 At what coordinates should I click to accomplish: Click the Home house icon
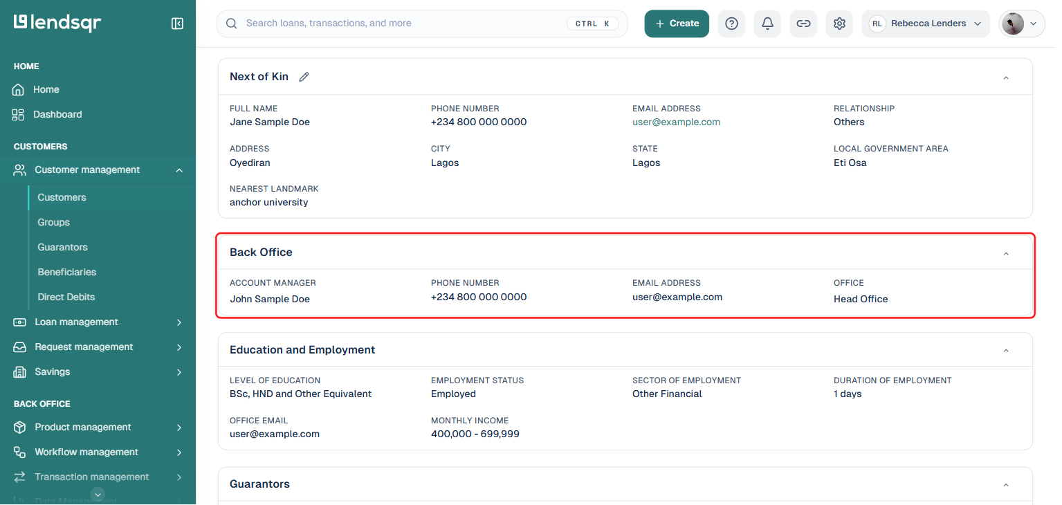point(19,90)
